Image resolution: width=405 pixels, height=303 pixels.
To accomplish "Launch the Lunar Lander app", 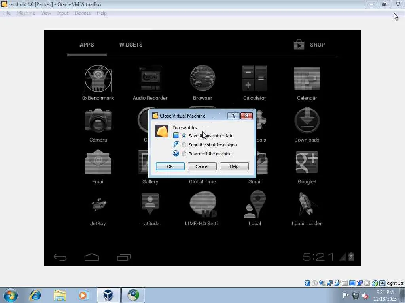I will 307,209.
